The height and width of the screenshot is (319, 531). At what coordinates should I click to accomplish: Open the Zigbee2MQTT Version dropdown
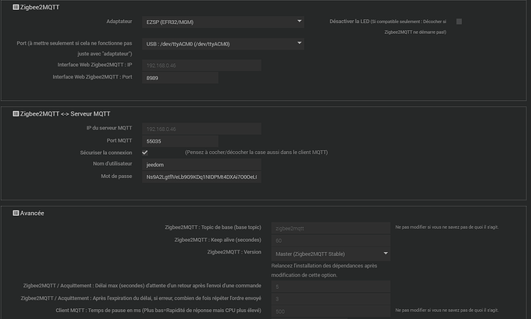tap(330, 252)
